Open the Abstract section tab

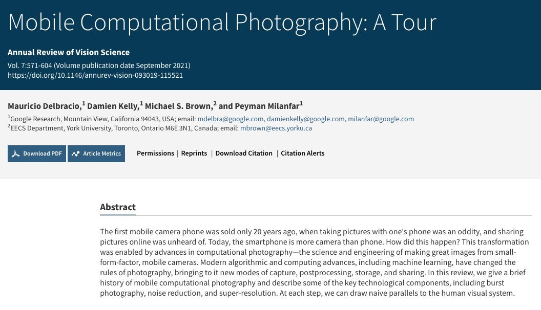[x=118, y=207]
